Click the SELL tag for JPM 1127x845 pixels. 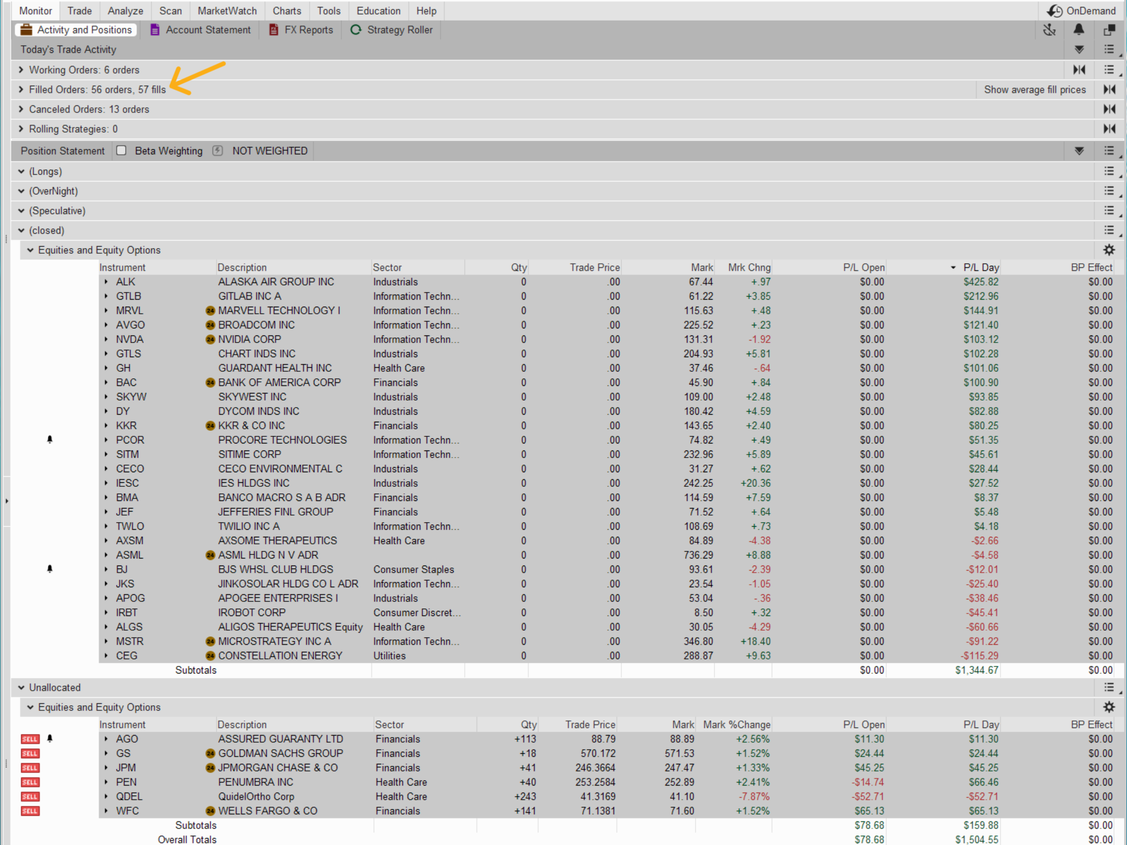coord(30,768)
